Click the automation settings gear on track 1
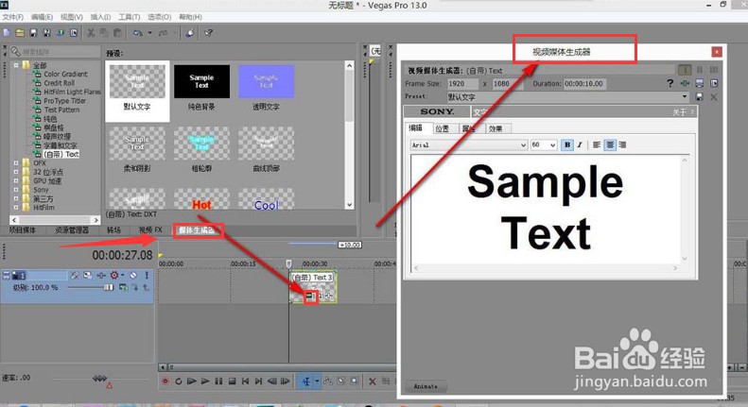This screenshot has width=748, height=407. click(x=114, y=276)
